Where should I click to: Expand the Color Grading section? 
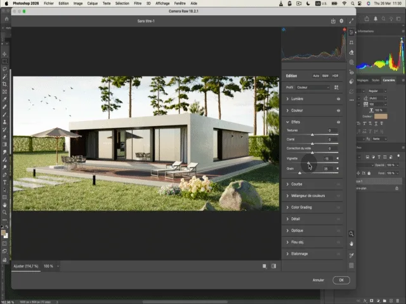[301, 207]
